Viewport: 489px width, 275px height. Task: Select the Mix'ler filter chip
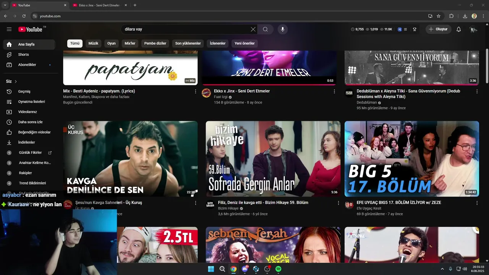tap(130, 44)
